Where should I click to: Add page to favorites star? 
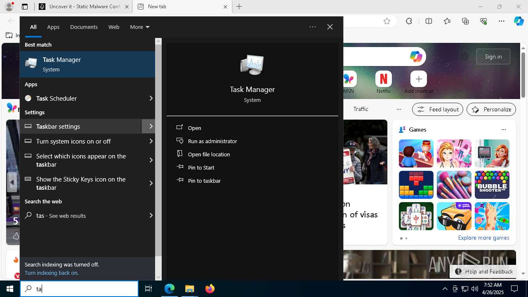coord(387,21)
